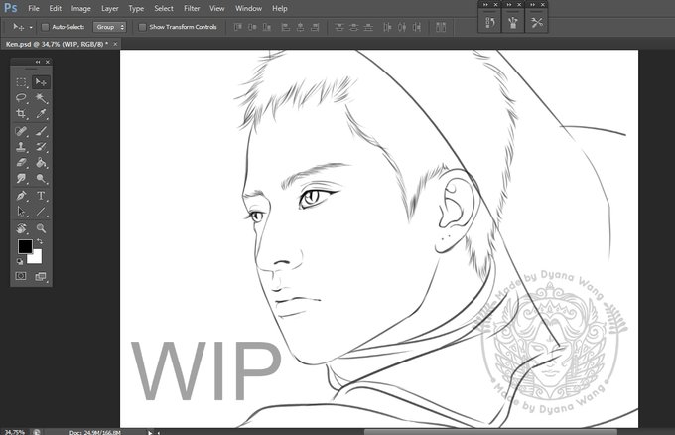The width and height of the screenshot is (675, 435).
Task: Select the Smudge tool
Action: click(21, 179)
